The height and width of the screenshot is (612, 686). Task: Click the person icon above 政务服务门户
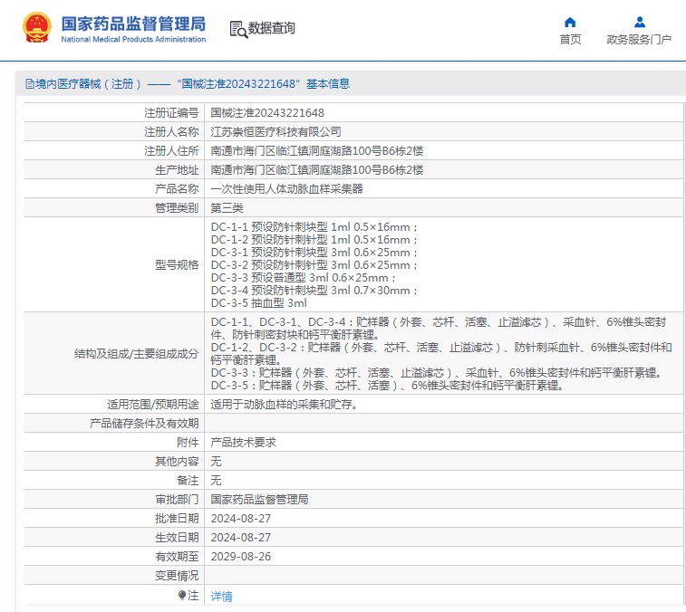point(640,22)
